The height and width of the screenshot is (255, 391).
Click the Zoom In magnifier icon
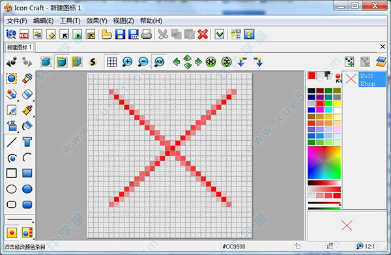pos(127,61)
